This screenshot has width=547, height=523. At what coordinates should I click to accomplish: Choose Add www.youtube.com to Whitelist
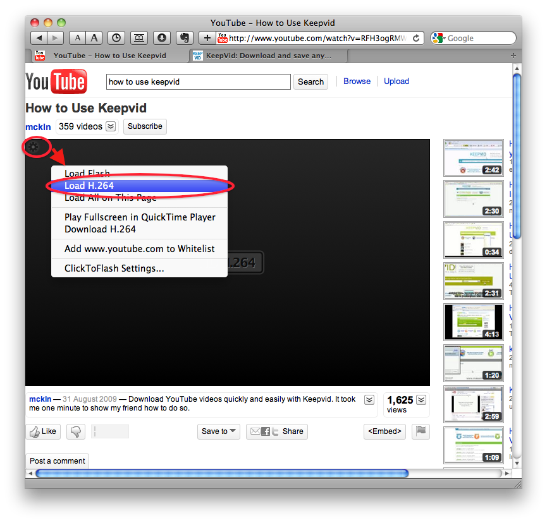[139, 249]
